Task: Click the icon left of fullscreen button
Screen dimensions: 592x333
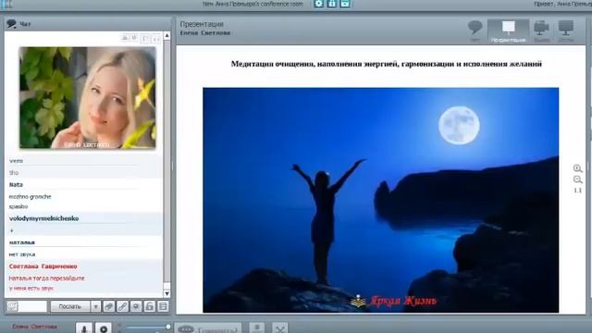Action: coord(257,328)
